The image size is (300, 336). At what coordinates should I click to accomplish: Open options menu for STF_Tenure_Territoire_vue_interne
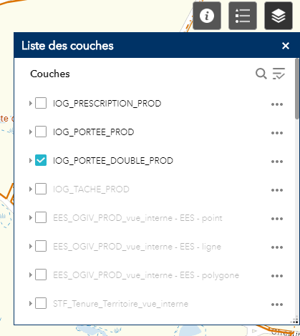coord(277,305)
